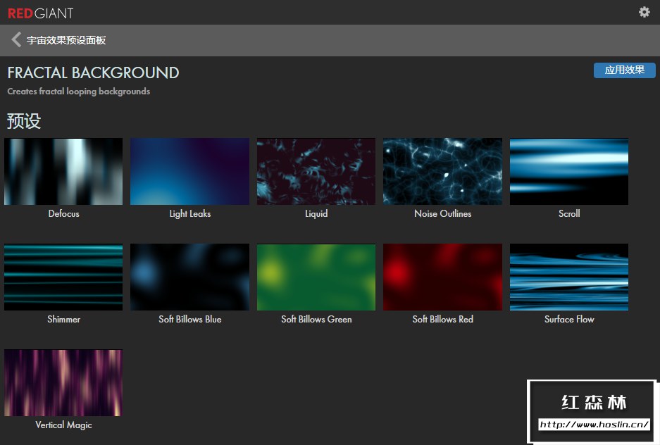This screenshot has height=445, width=660.
Task: Choose the Light Leaks preset thumbnail
Action: pos(189,172)
